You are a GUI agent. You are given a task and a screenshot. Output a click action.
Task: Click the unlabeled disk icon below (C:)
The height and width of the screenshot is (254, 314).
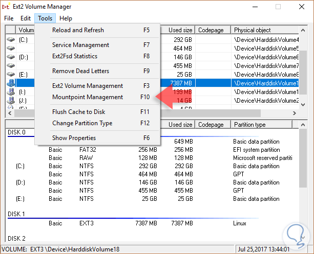[11, 48]
